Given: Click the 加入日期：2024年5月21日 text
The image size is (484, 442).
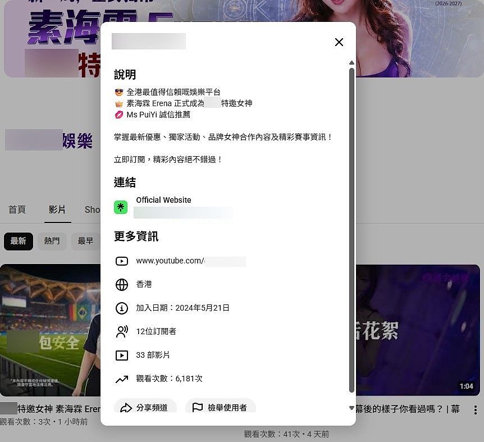Looking at the screenshot, I should (182, 308).
